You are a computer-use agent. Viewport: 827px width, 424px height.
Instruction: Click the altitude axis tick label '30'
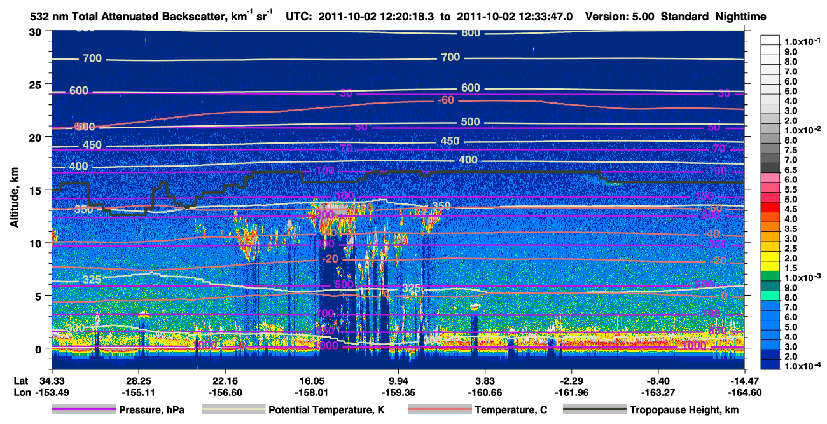pyautogui.click(x=37, y=31)
